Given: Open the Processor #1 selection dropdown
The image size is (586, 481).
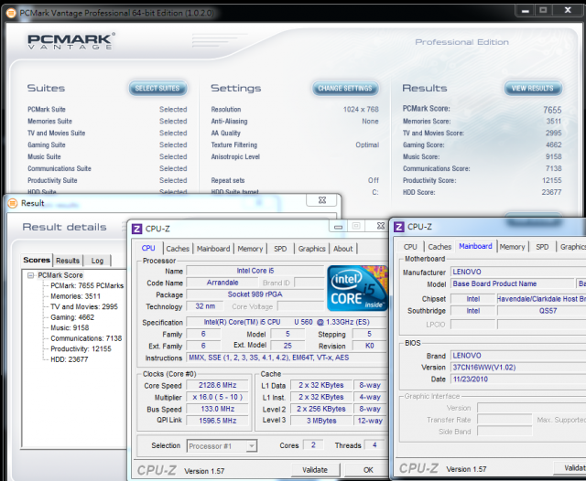Looking at the screenshot, I should click(x=252, y=446).
